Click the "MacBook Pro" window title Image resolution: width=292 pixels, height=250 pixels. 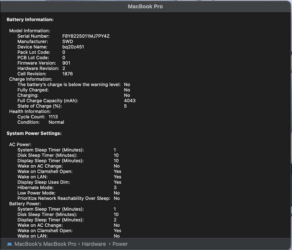pyautogui.click(x=145, y=6)
